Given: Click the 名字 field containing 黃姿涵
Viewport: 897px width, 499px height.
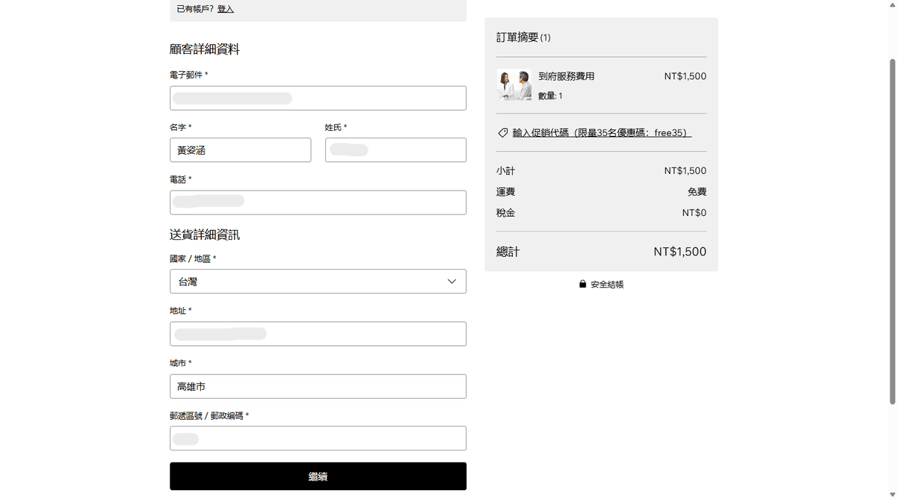Looking at the screenshot, I should coord(240,150).
